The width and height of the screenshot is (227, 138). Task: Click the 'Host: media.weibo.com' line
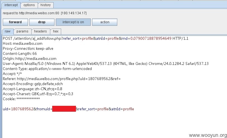tap(23, 44)
